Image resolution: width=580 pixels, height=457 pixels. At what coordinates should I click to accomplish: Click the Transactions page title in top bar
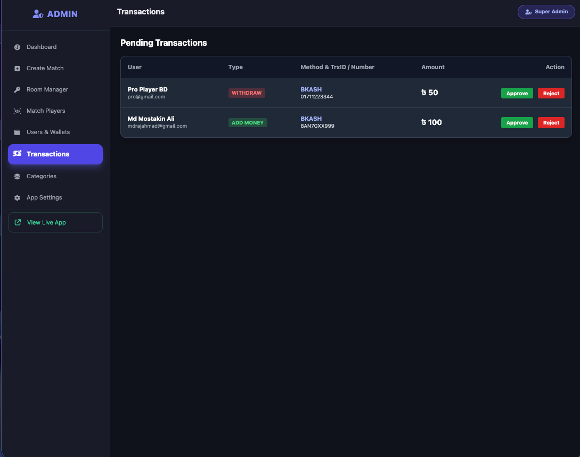click(141, 12)
